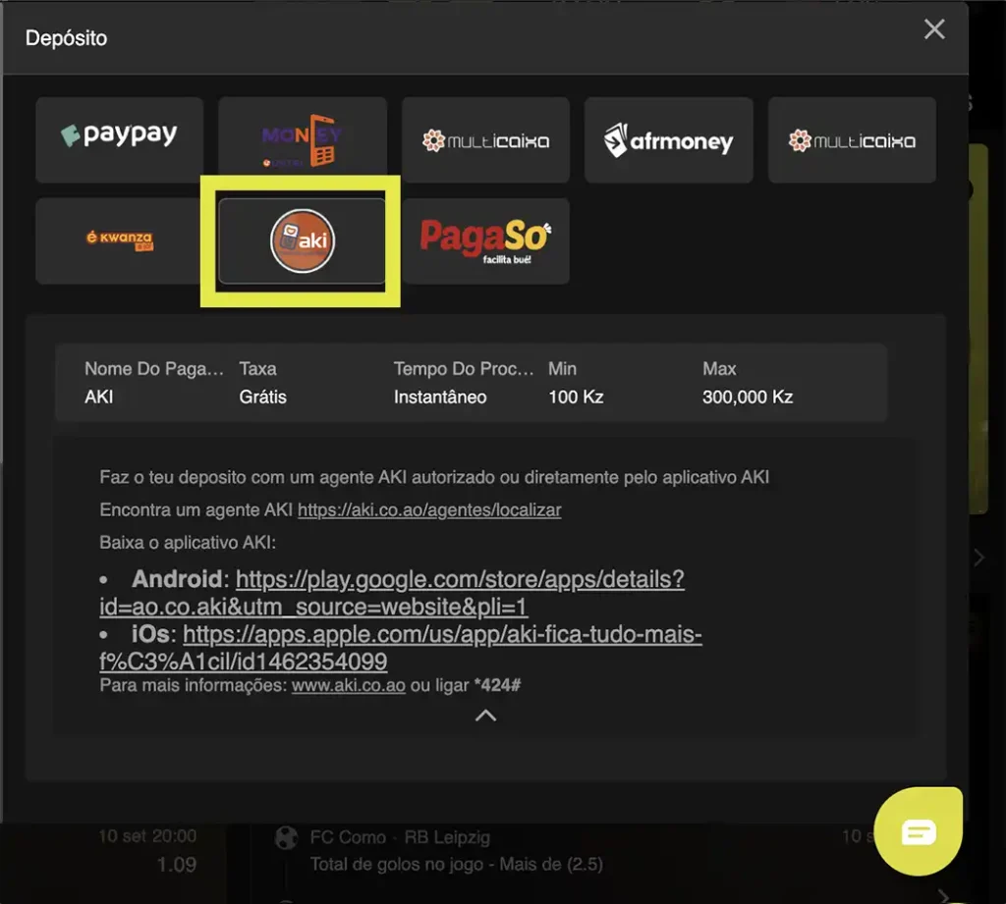Image resolution: width=1006 pixels, height=904 pixels.
Task: Click the 'Grátis' fee value
Action: (x=262, y=397)
